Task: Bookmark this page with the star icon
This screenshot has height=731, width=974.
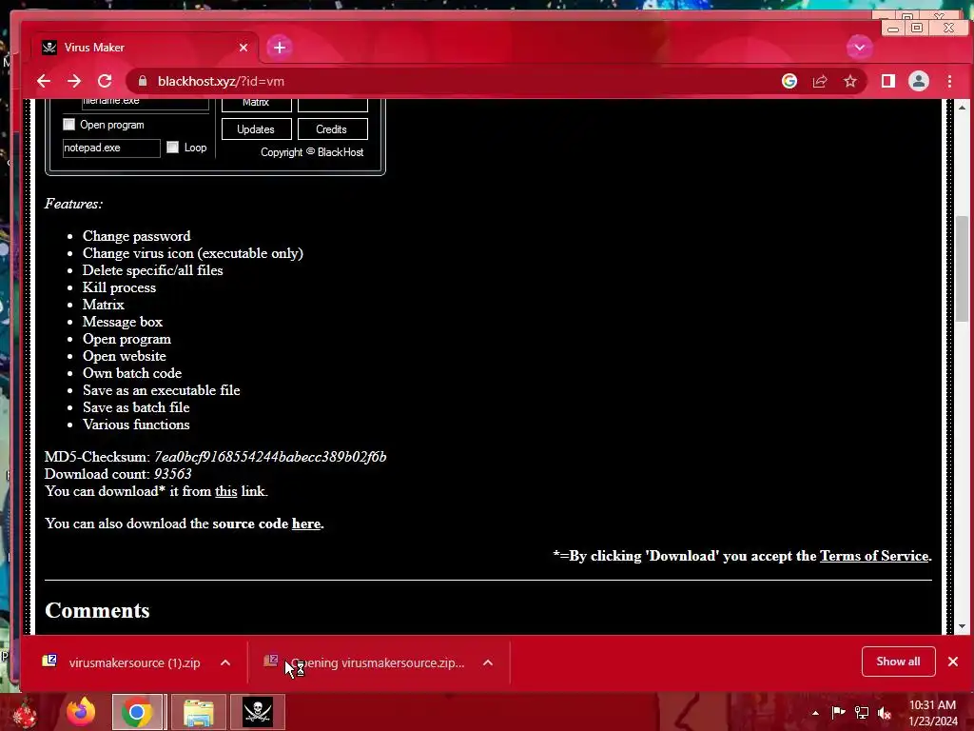Action: [849, 81]
